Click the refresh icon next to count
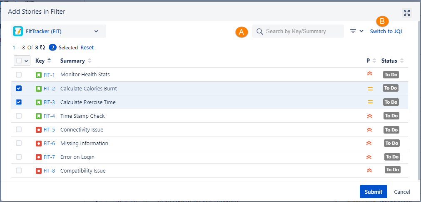 (x=42, y=48)
